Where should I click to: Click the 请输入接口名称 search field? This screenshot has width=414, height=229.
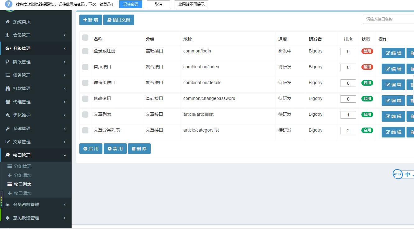388,19
